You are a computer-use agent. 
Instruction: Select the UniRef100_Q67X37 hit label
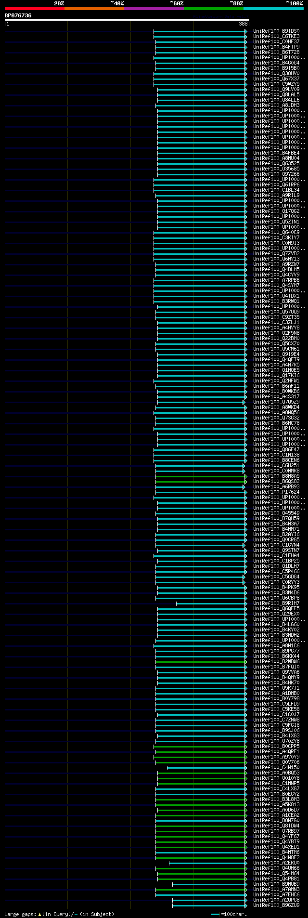click(x=276, y=79)
